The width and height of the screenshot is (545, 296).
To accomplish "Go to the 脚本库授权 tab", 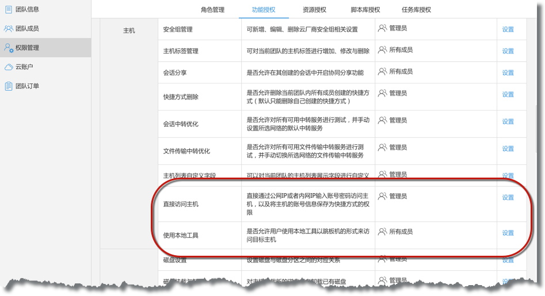I will point(365,10).
